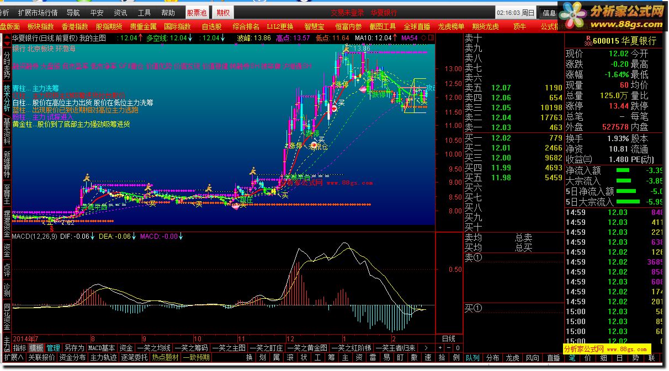Image resolution: width=669 pixels, height=371 pixels.
Task: Open the 资讯 menu
Action: point(120,13)
